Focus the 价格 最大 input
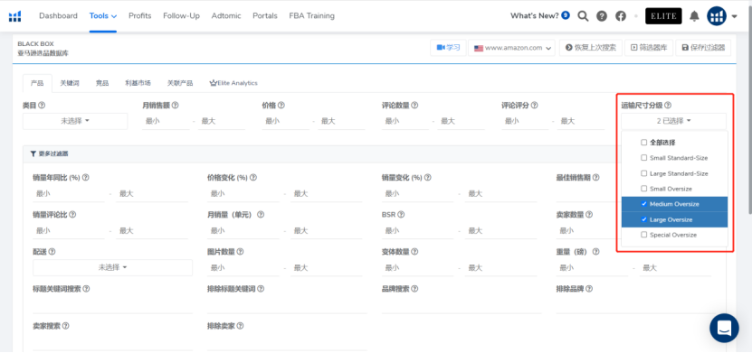The width and height of the screenshot is (752, 353). (x=341, y=122)
